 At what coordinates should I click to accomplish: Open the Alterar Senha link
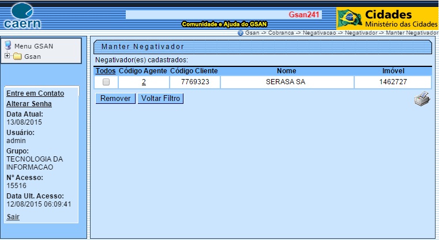29,104
